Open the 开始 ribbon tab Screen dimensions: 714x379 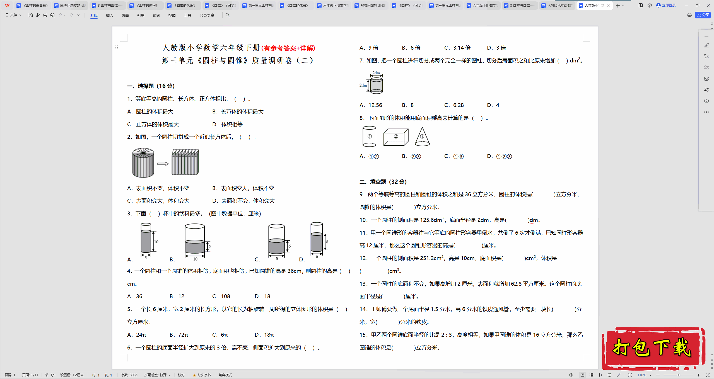pos(94,15)
